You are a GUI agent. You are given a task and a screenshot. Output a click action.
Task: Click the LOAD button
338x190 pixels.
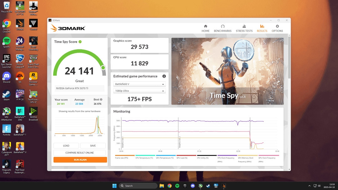66,146
